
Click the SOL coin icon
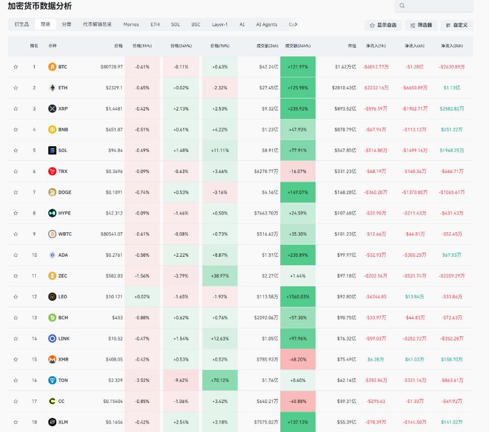(52, 150)
